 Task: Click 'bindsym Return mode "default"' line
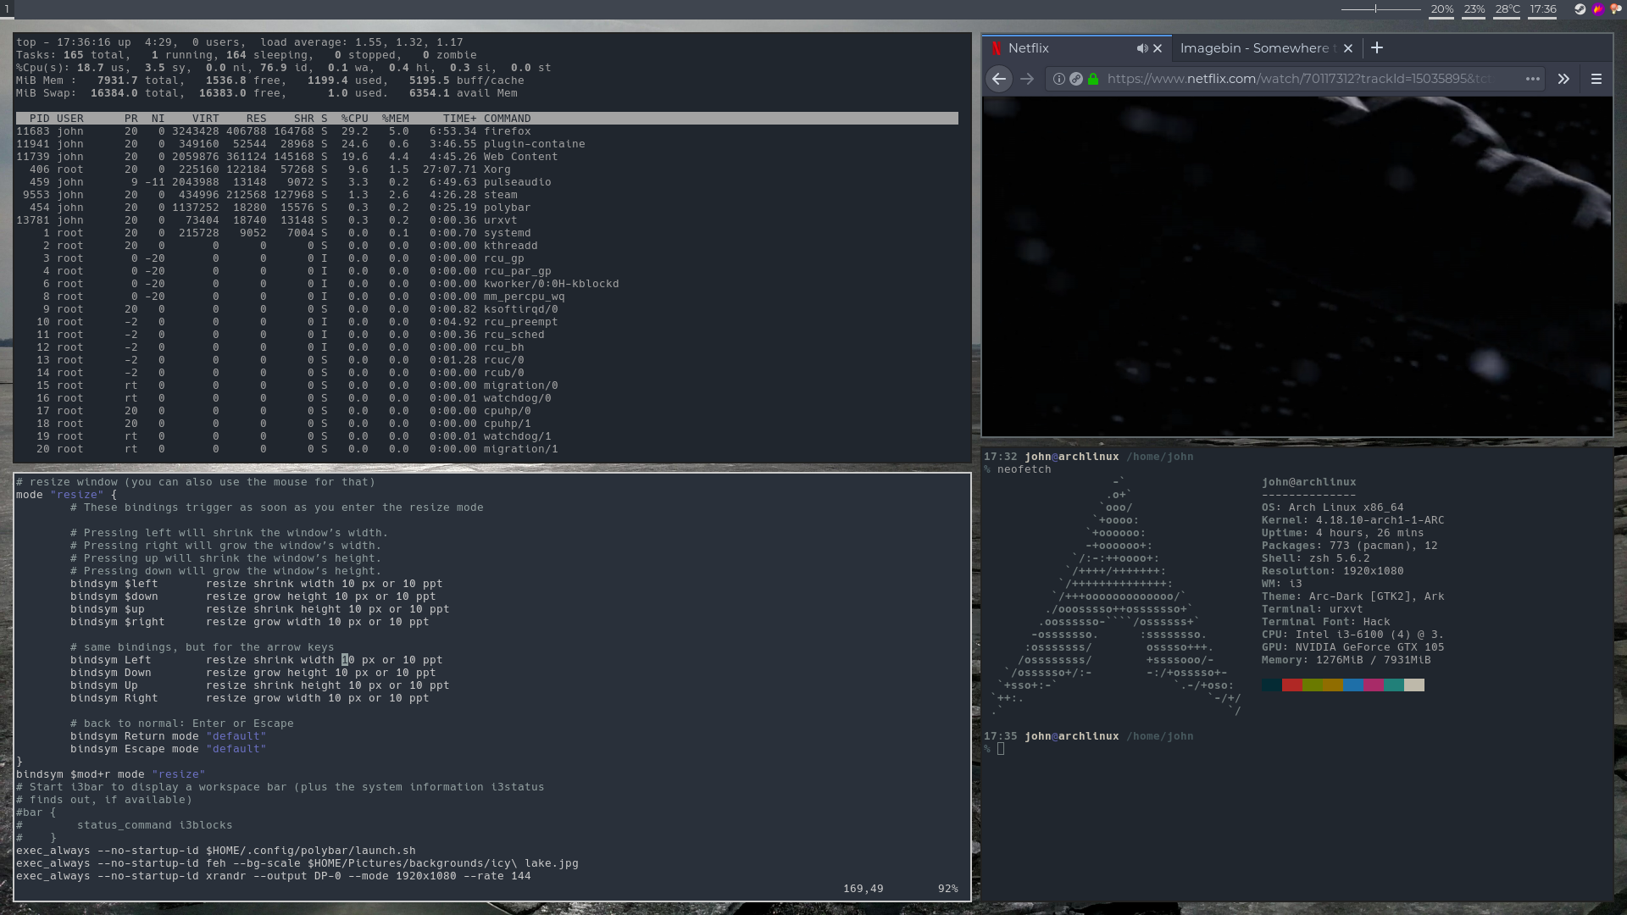click(169, 736)
